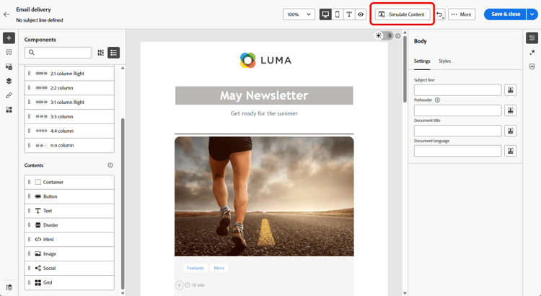Open the settings sliders icon in right rail
The image size is (541, 296).
point(532,38)
